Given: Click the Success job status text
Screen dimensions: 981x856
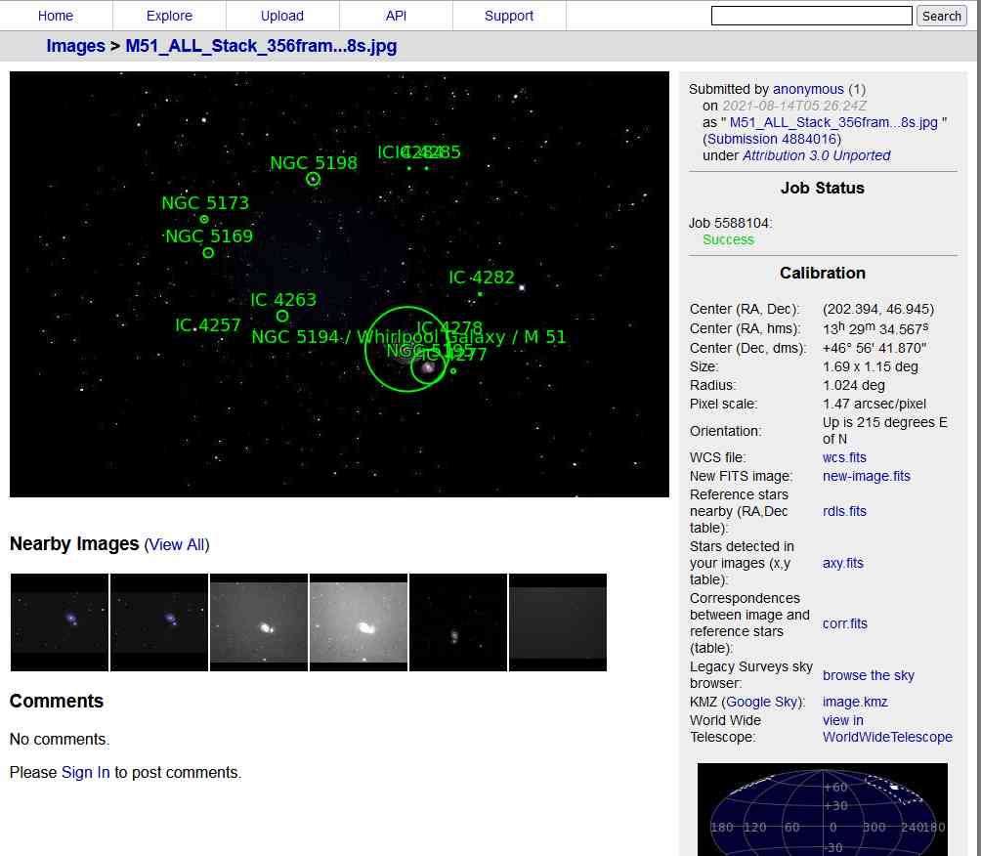Looking at the screenshot, I should pyautogui.click(x=728, y=240).
